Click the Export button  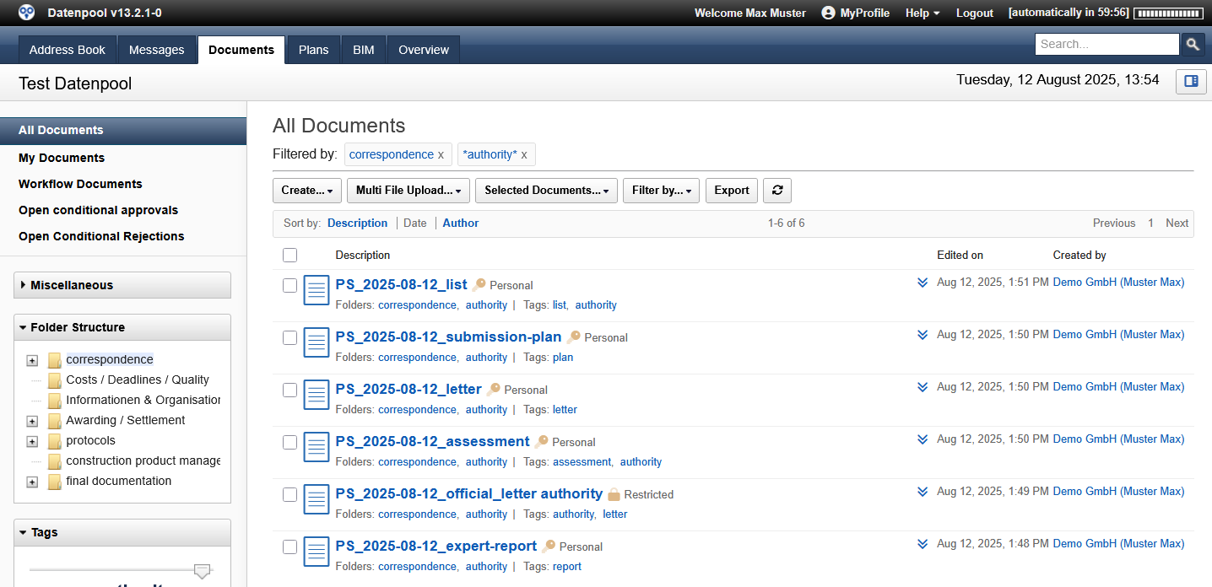click(x=731, y=191)
